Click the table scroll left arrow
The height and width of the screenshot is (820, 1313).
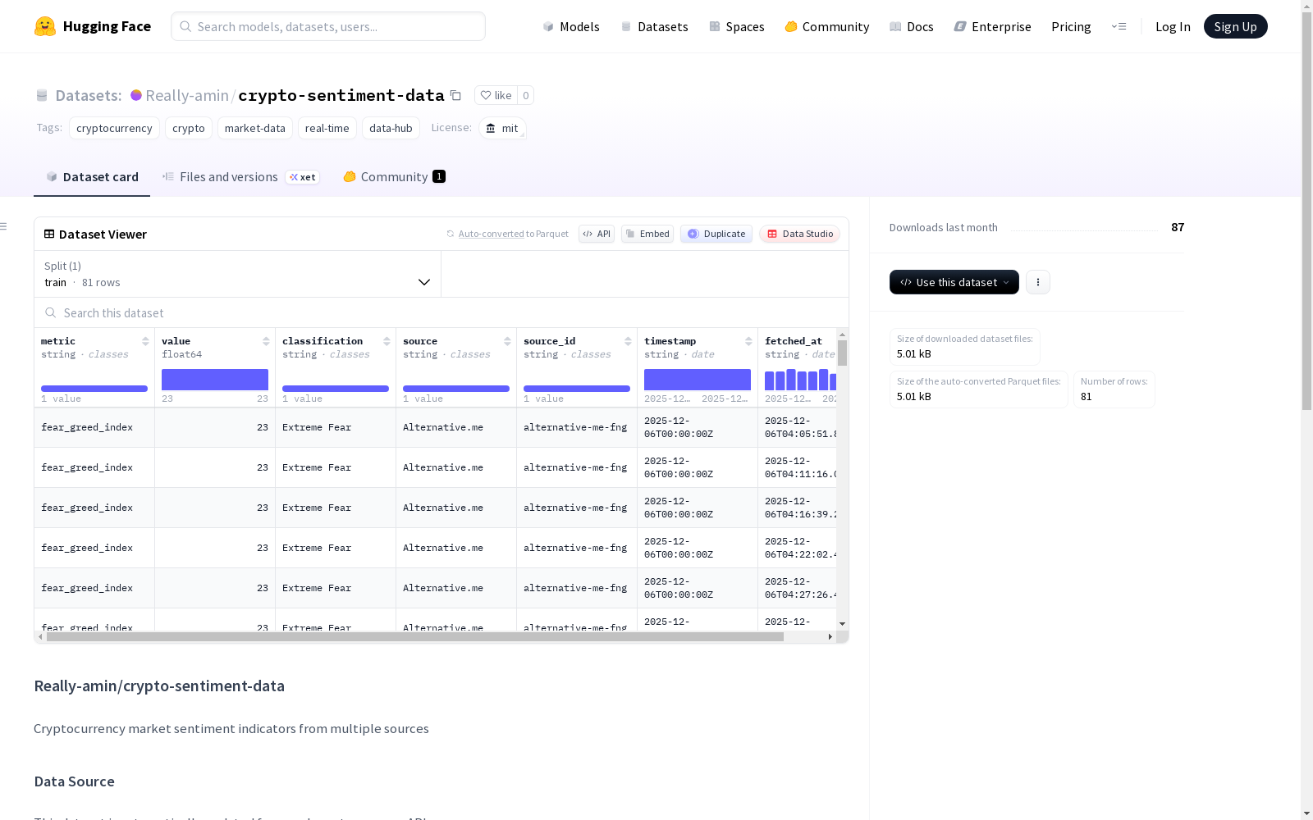tap(40, 636)
